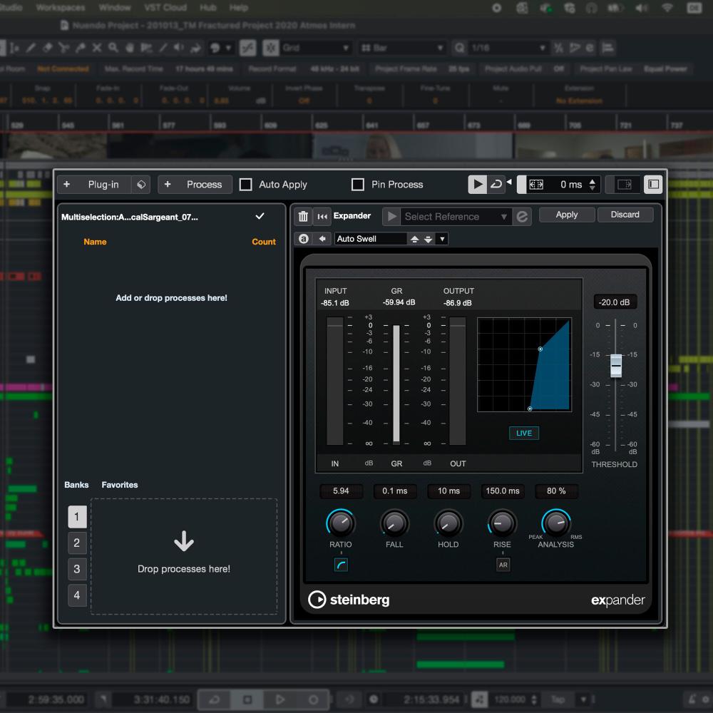Toggle the LIVE button

point(523,433)
